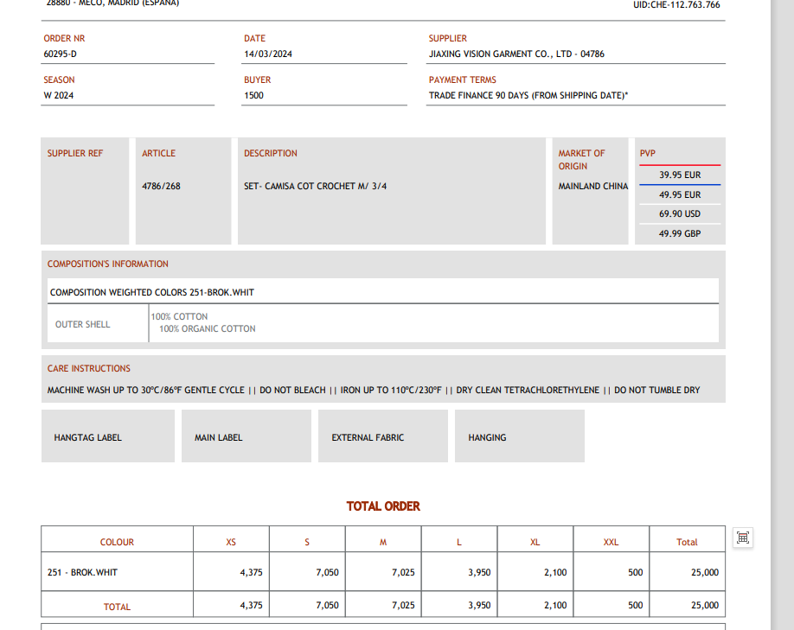Click the COLOUR column header

pos(117,542)
